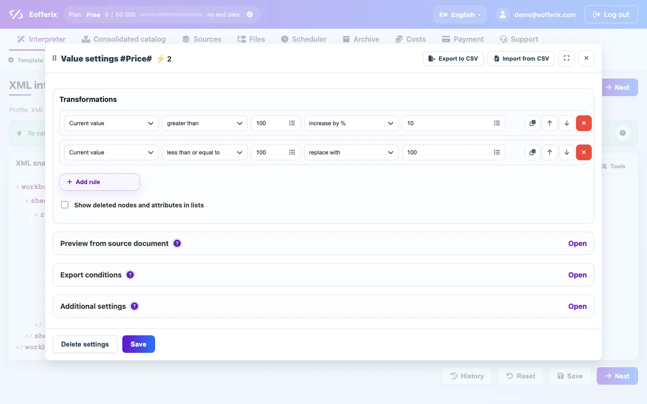This screenshot has width=647, height=404.
Task: Click the help icon behind the dialog on the right
Action: 623,133
